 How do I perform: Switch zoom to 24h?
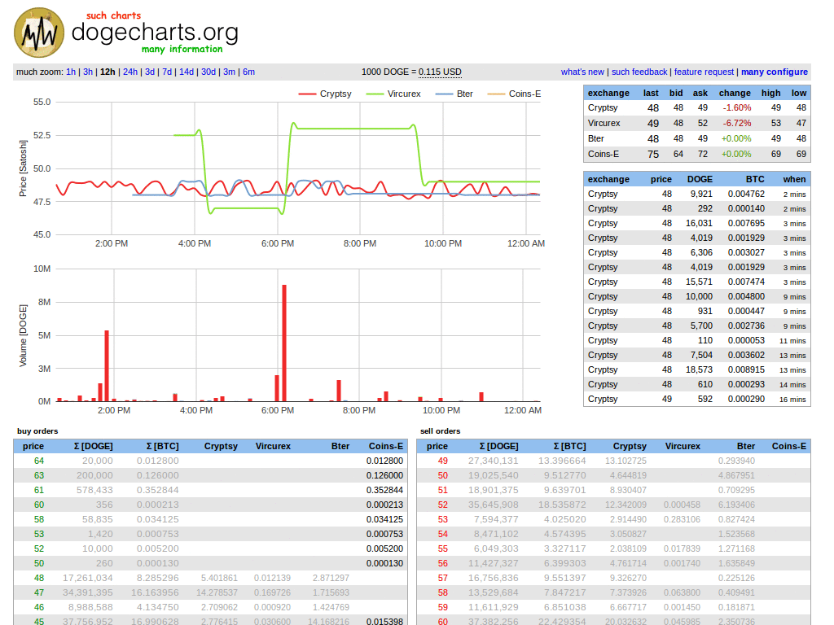click(130, 72)
